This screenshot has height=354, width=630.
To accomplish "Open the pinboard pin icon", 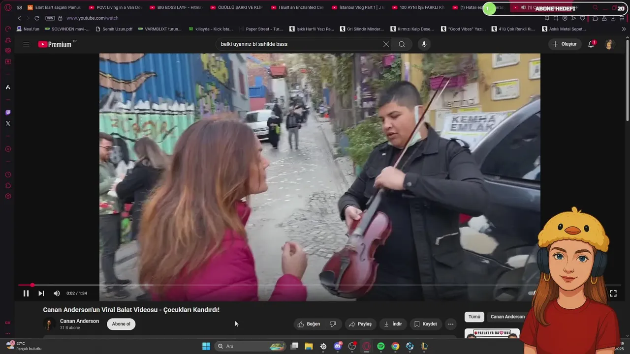I will tap(547, 18).
